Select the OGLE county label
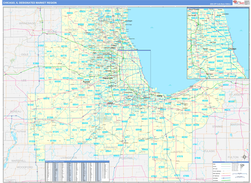 [x=25, y=55]
